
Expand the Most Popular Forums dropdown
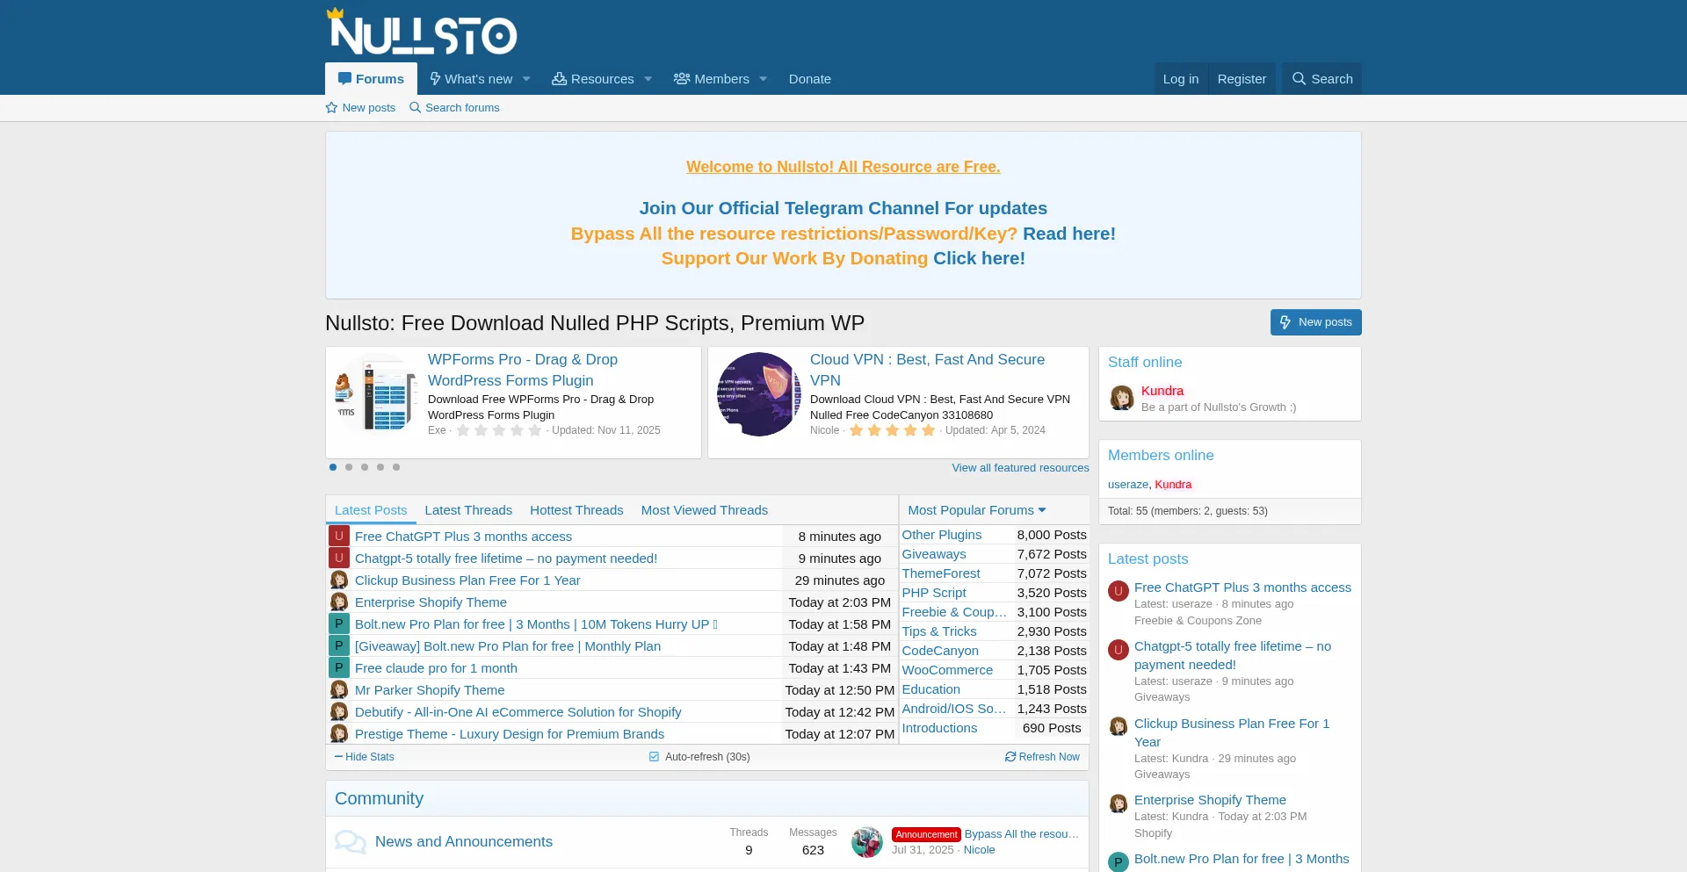tap(977, 510)
